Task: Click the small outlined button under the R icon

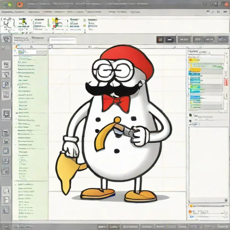Action: click(x=196, y=124)
